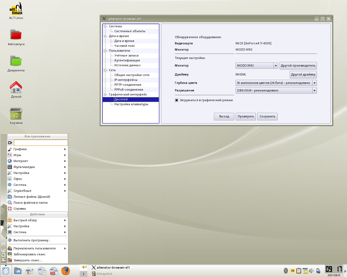Screen dimensions: 347x277
Task: Open the home folder icon in the panel
Action: tap(18, 271)
